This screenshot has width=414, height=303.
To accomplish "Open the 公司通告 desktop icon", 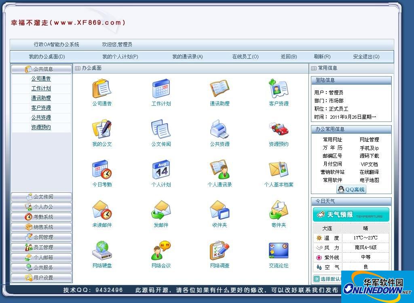I will tap(102, 89).
